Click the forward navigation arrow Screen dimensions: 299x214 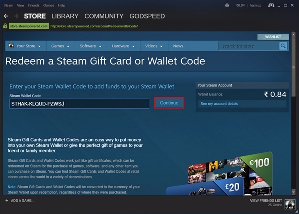tap(16, 16)
